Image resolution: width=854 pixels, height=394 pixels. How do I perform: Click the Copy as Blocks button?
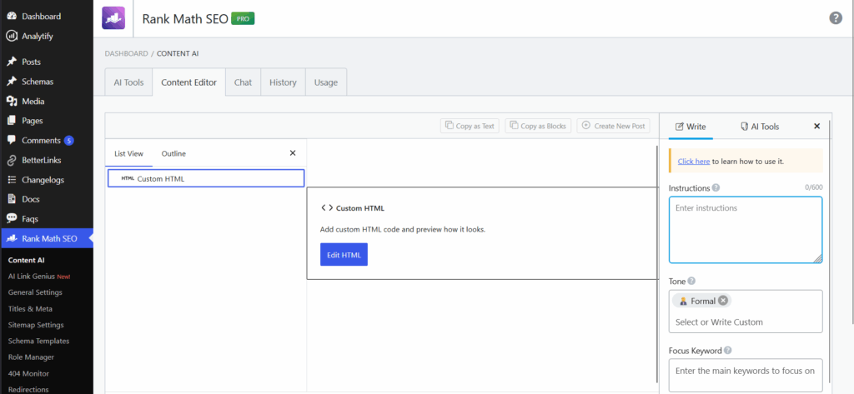click(538, 126)
